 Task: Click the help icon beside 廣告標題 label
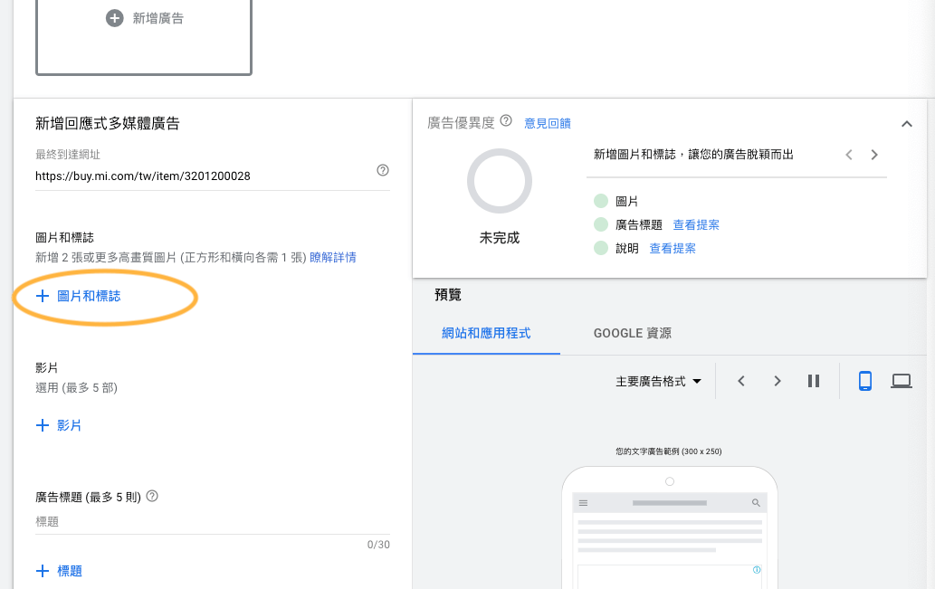152,496
